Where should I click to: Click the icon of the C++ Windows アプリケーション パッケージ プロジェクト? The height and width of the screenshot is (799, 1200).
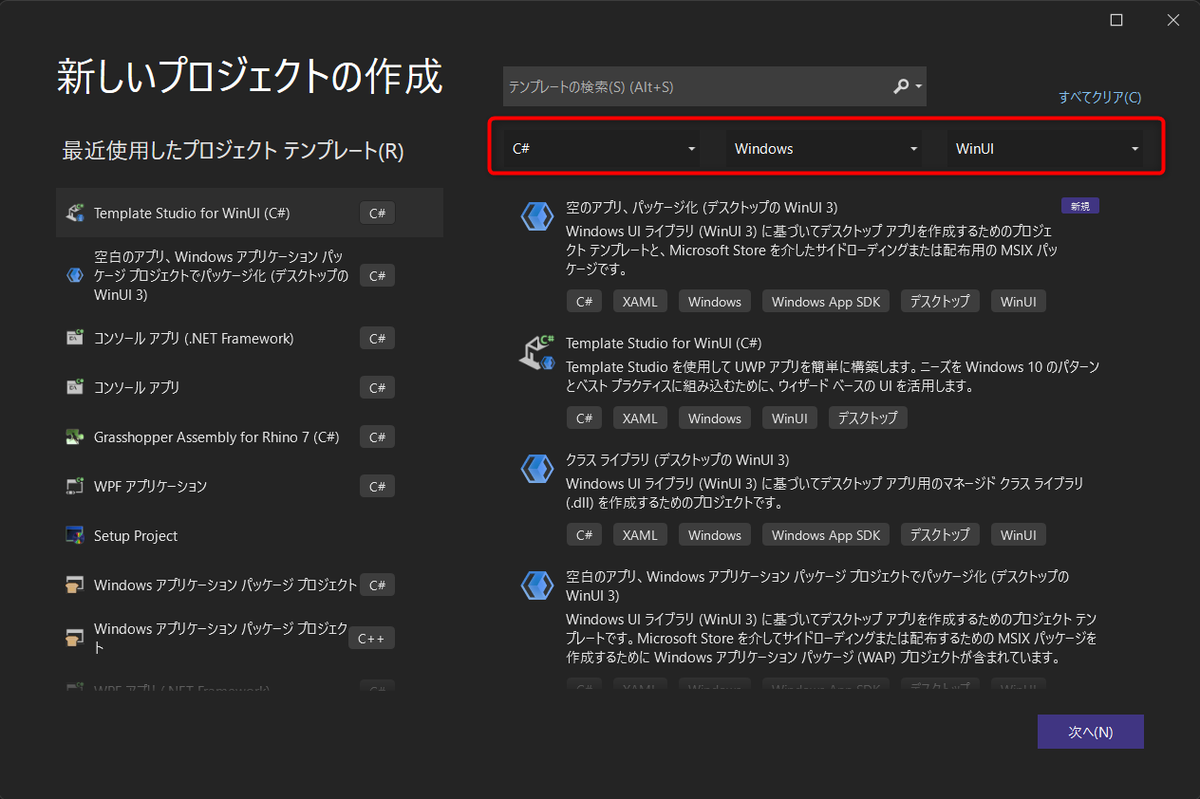pos(75,638)
